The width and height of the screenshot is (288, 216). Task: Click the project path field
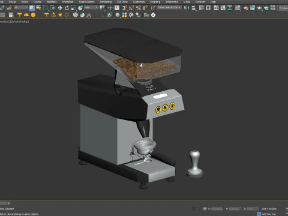[x=283, y=8]
